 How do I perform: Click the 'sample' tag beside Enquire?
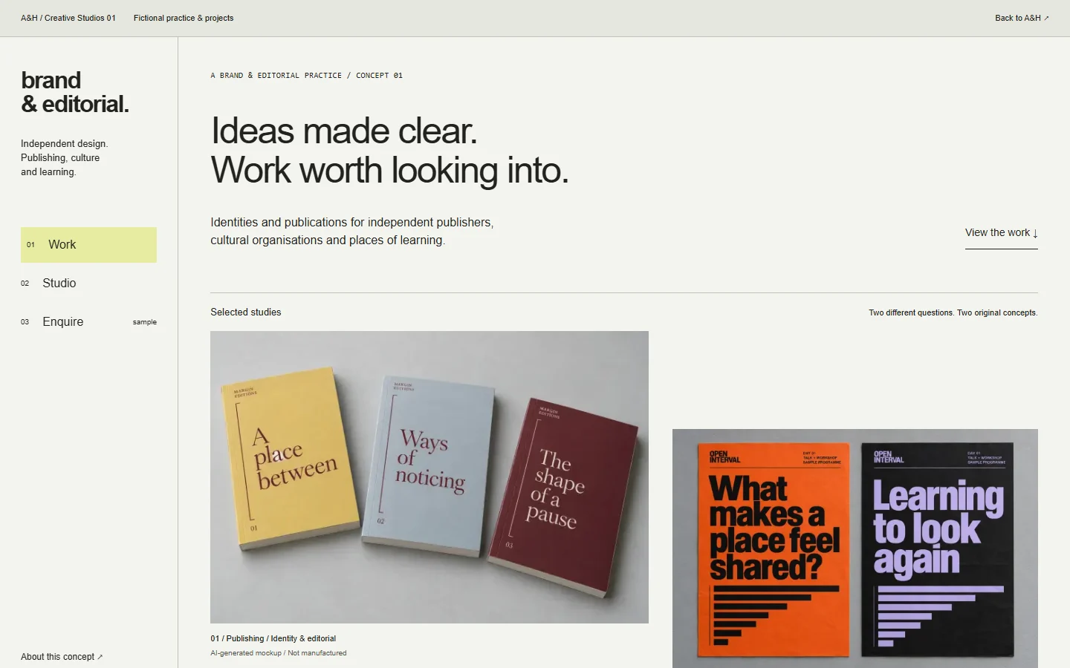(x=145, y=322)
